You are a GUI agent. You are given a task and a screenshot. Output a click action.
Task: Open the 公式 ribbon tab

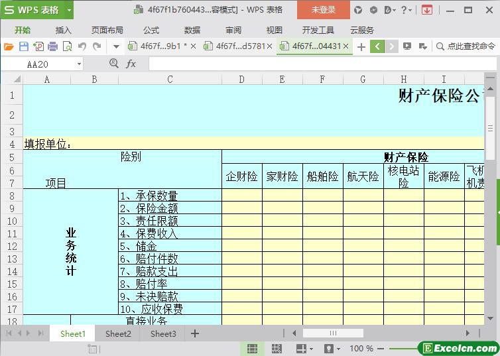point(151,30)
